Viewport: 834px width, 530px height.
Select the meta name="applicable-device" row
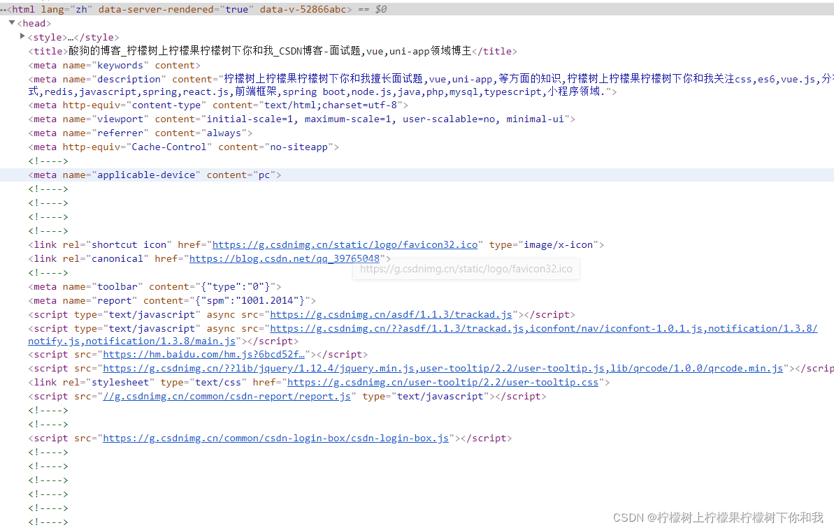[417, 175]
